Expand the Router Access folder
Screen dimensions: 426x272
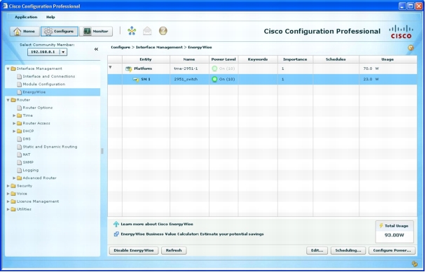tap(14, 123)
